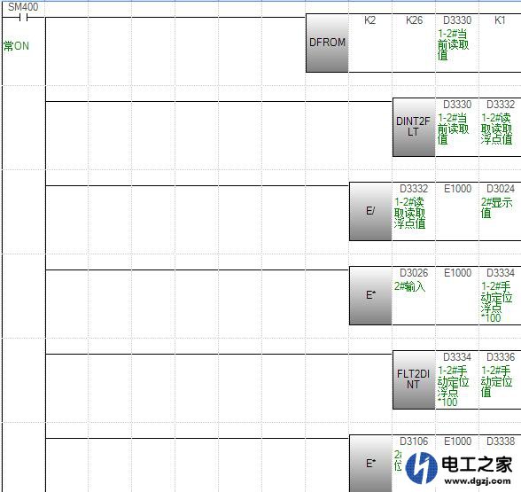Select the DFROM instruction block
521x492 pixels.
(x=327, y=43)
